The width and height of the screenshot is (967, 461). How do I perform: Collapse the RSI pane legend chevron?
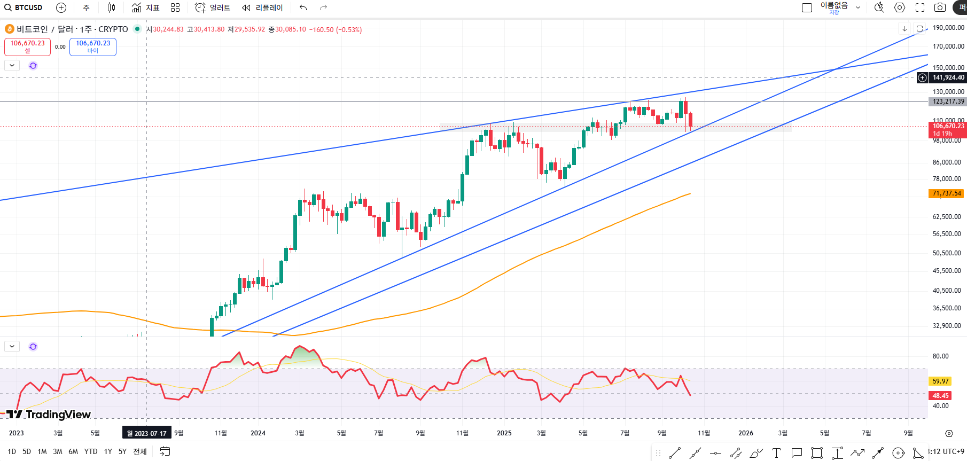[12, 347]
